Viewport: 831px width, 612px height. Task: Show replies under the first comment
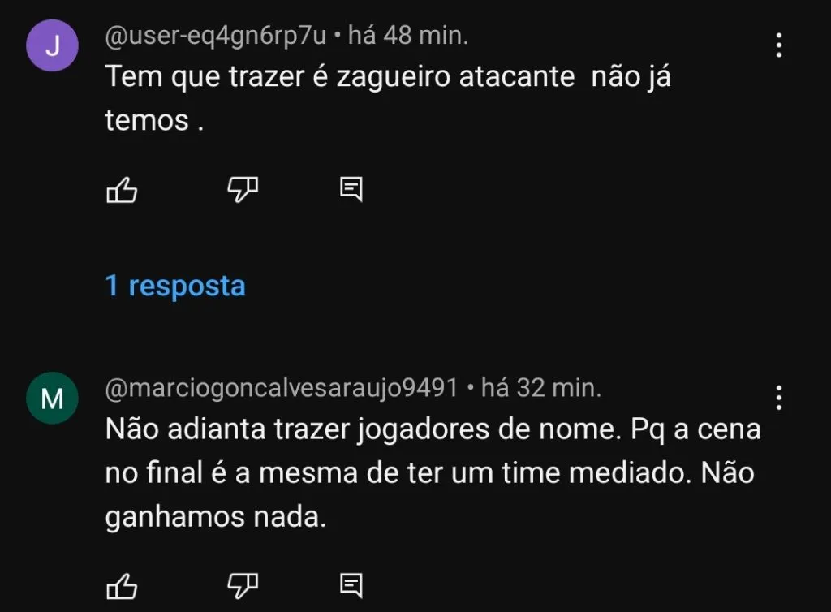point(176,287)
